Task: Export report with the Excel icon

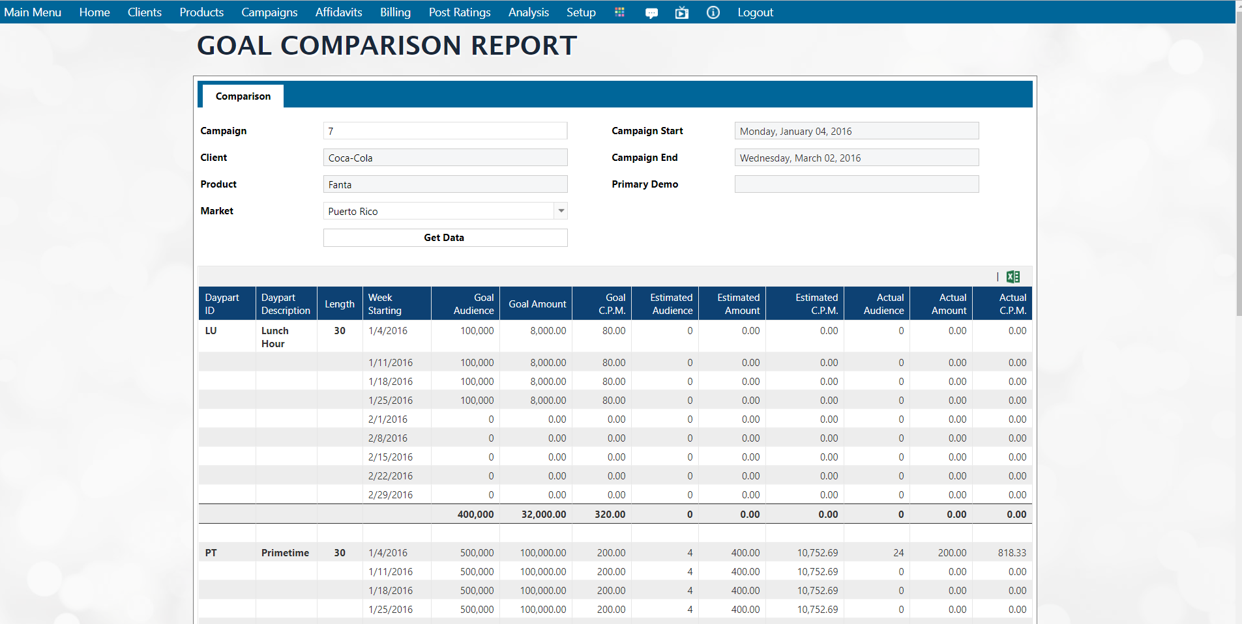Action: [x=1013, y=277]
